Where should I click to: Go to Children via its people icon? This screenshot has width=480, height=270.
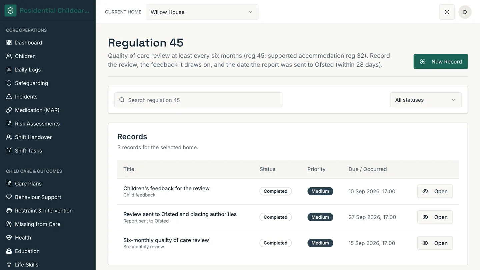pyautogui.click(x=9, y=56)
